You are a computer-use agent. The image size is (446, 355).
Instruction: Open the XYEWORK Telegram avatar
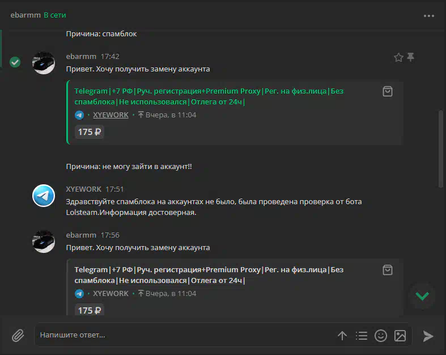click(44, 196)
